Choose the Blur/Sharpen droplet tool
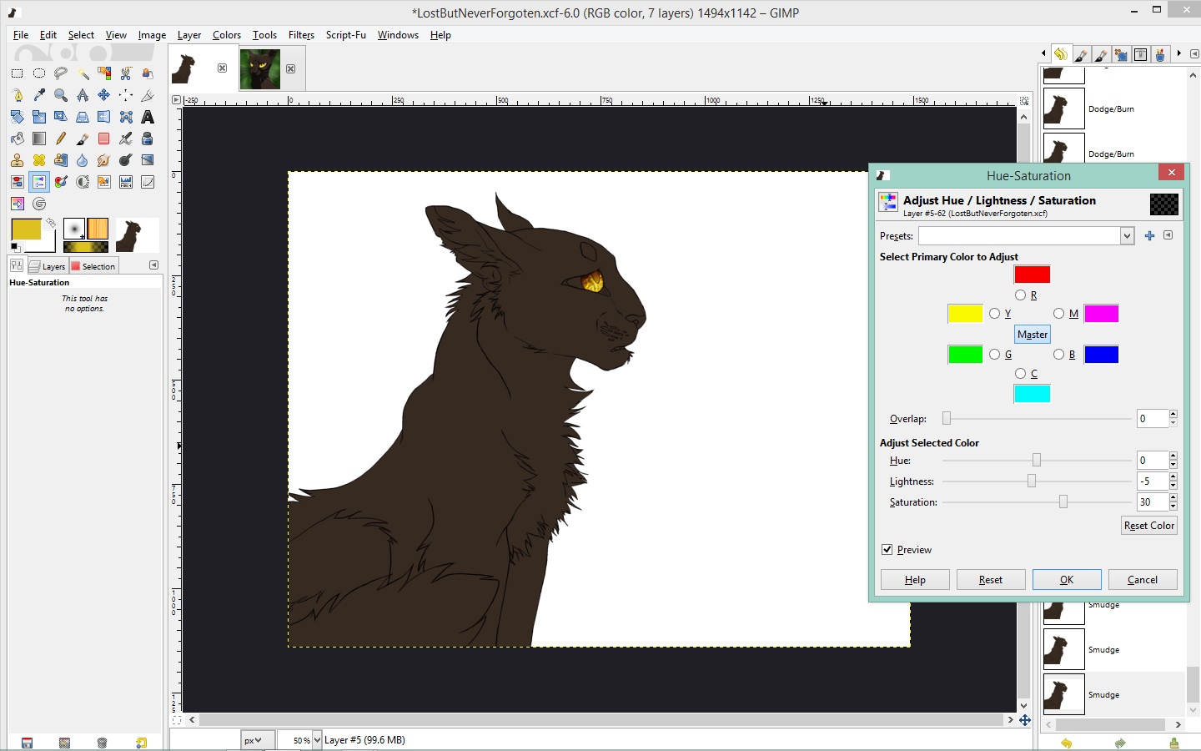Screen dimensions: 1201x751 coord(83,160)
